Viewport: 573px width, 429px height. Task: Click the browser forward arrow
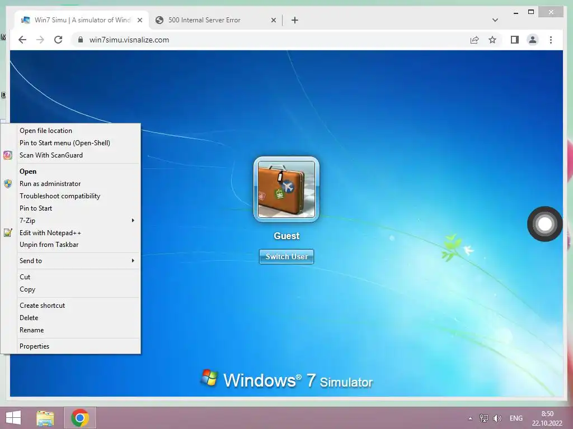[40, 40]
